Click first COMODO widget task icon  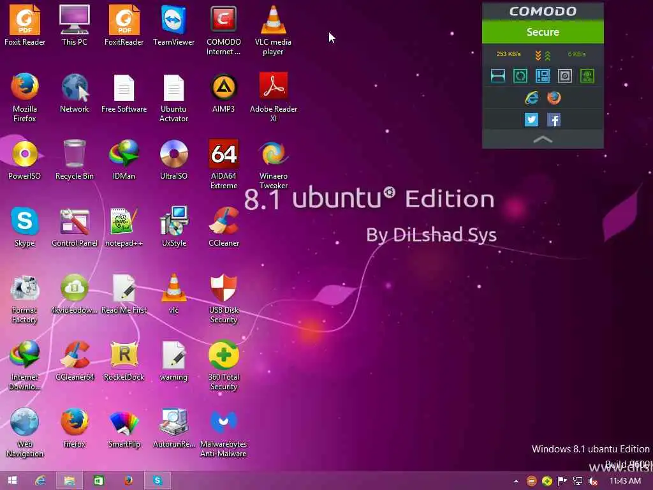point(497,76)
